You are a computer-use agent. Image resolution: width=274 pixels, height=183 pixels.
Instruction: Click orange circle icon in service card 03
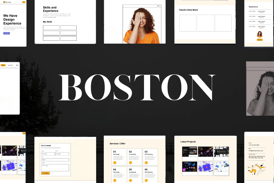pos(146,163)
